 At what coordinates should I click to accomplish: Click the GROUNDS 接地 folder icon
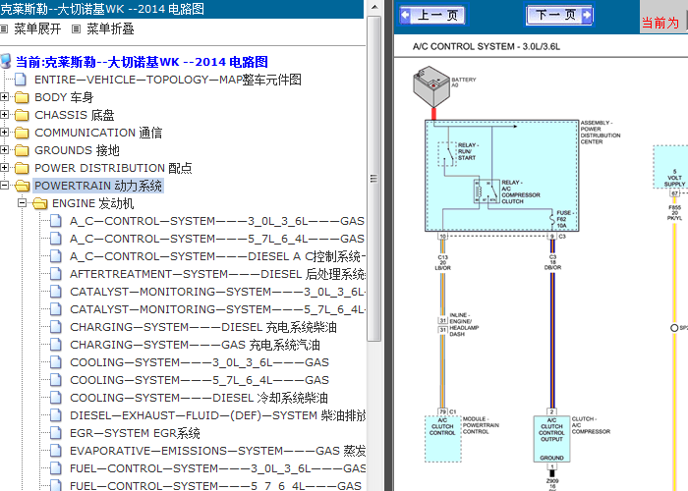click(x=22, y=150)
